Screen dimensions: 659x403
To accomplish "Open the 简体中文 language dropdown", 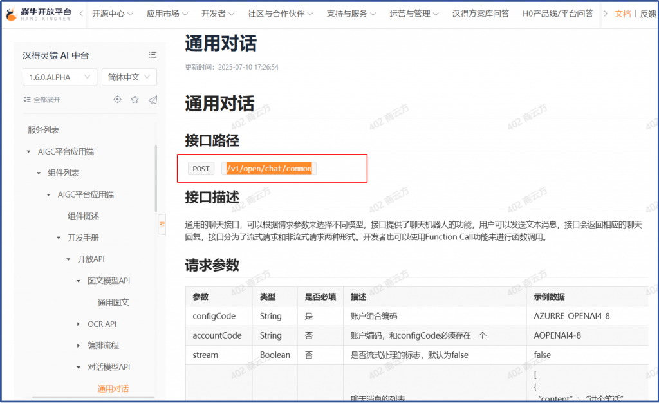I will [x=129, y=77].
